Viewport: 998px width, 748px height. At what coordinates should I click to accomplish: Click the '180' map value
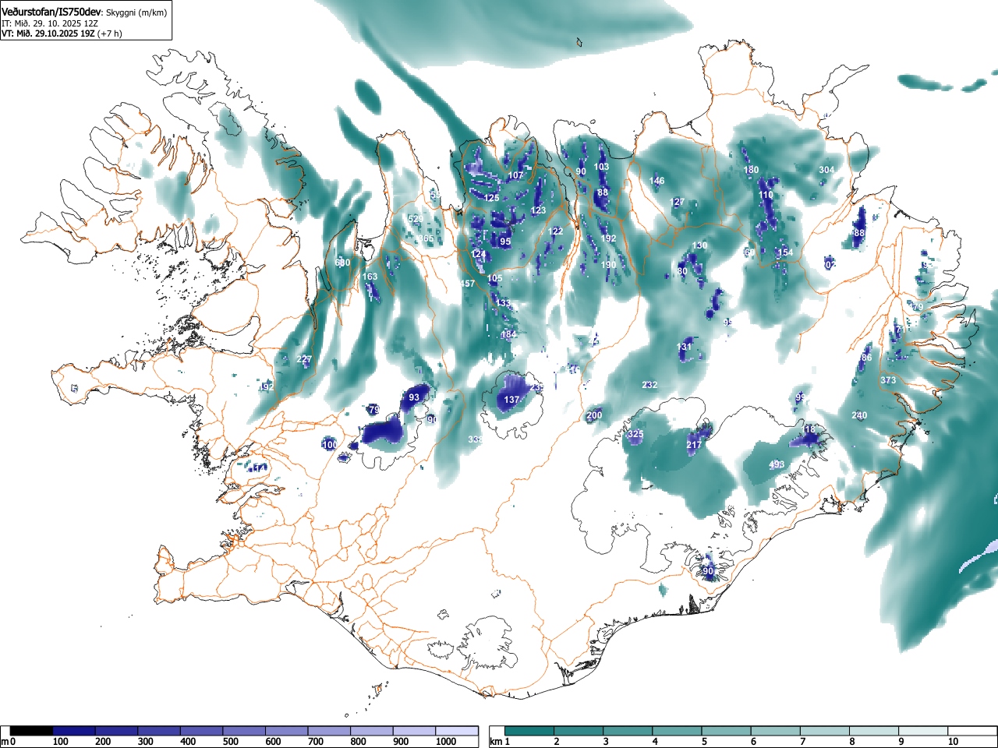point(751,170)
